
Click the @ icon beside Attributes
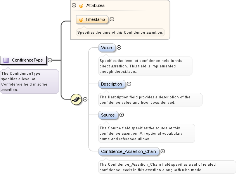81,6
